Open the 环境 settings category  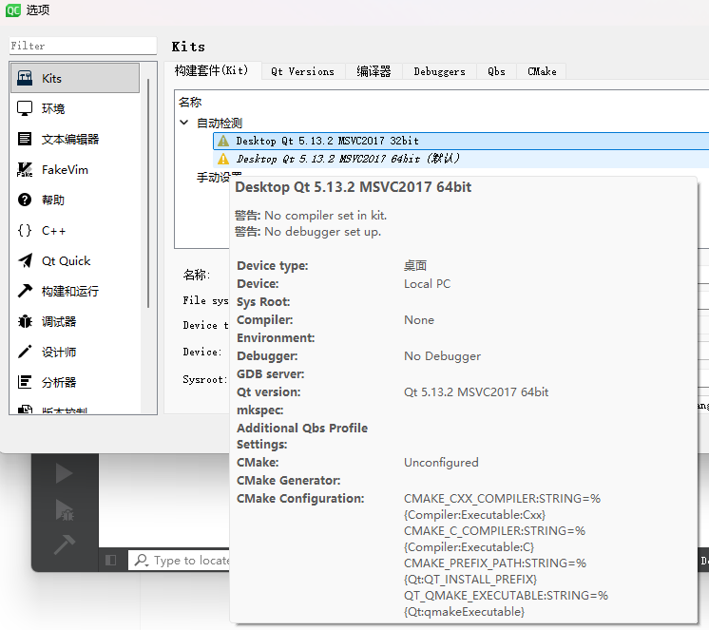click(75, 108)
